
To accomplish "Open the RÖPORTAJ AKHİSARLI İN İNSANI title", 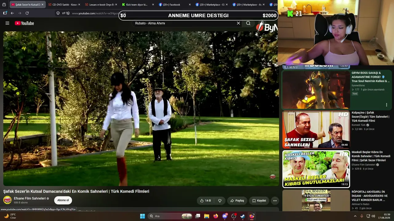I will coord(370,196).
